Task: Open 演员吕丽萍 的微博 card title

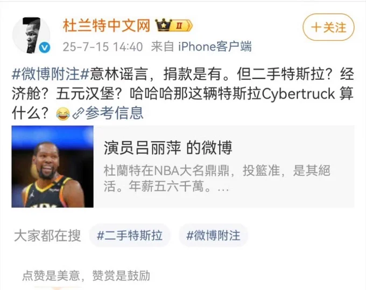Action: click(x=168, y=148)
